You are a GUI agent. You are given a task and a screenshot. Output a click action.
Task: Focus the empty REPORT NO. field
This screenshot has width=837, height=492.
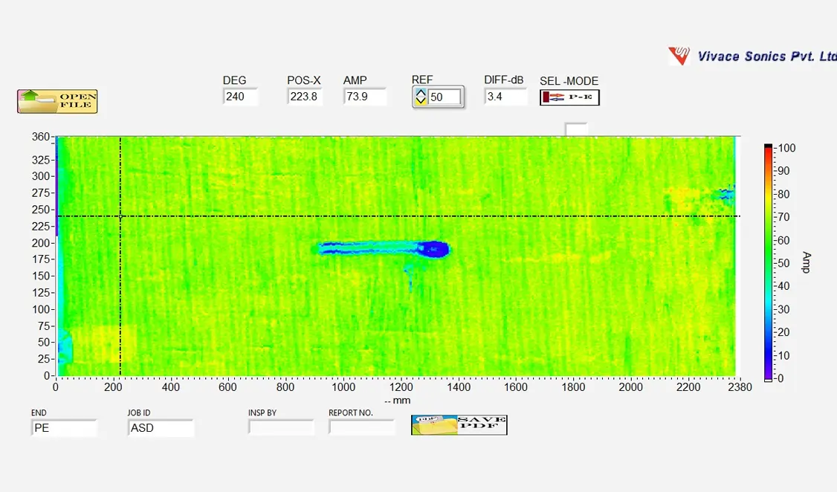361,427
